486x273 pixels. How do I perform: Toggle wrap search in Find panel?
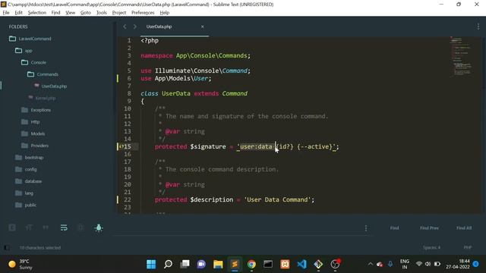click(x=64, y=227)
